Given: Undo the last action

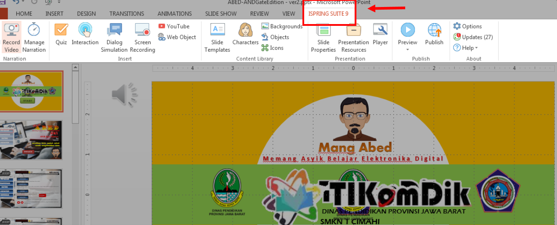Looking at the screenshot, I should pos(15,2).
